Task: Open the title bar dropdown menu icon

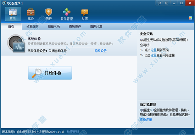Action: pyautogui.click(x=167, y=3)
